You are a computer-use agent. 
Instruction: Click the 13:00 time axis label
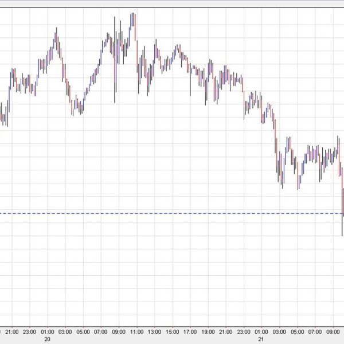(x=154, y=332)
